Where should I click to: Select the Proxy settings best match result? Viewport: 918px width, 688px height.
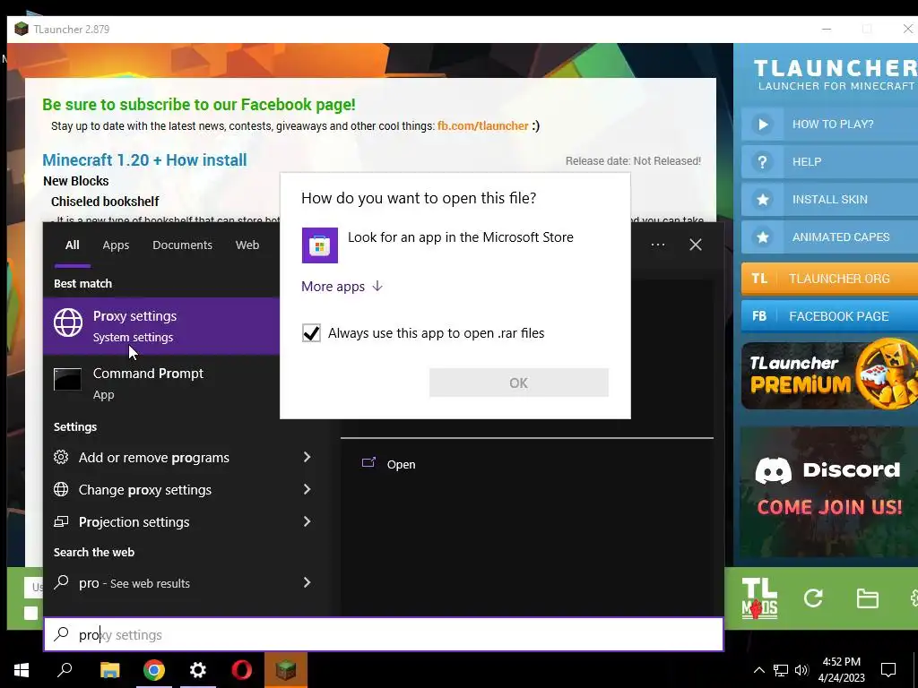pyautogui.click(x=161, y=326)
